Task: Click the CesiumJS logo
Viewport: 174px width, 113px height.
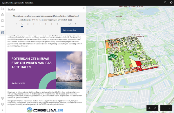Action: 45,110
